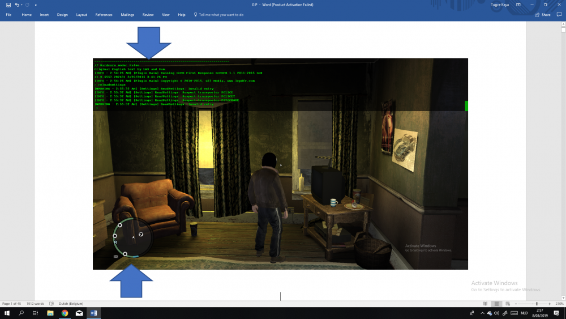Open the Comments speech bubble icon
Viewport: 566px width, 319px height.
[x=559, y=15]
